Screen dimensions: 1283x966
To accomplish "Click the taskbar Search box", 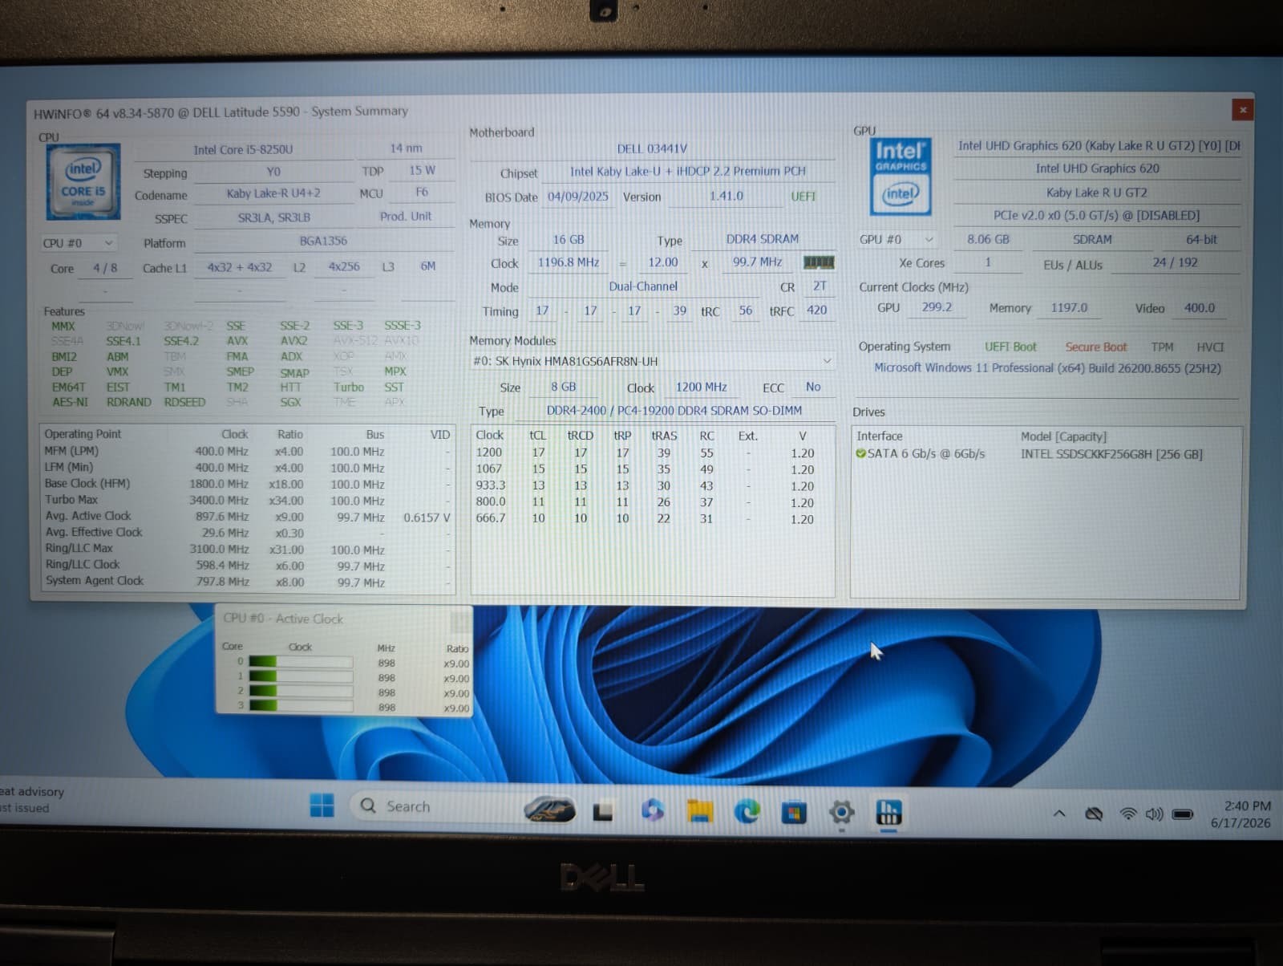I will (x=437, y=806).
